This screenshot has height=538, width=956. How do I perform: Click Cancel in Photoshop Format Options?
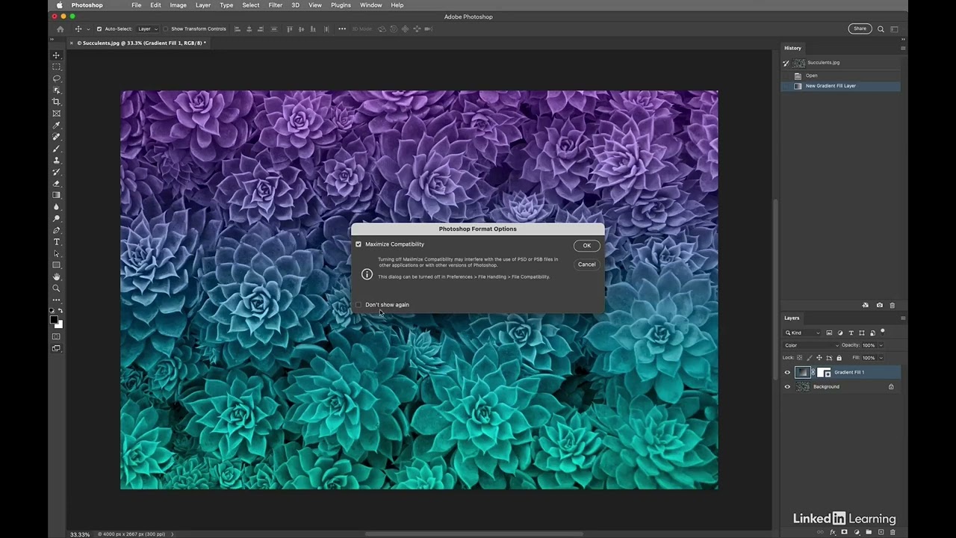click(x=586, y=265)
